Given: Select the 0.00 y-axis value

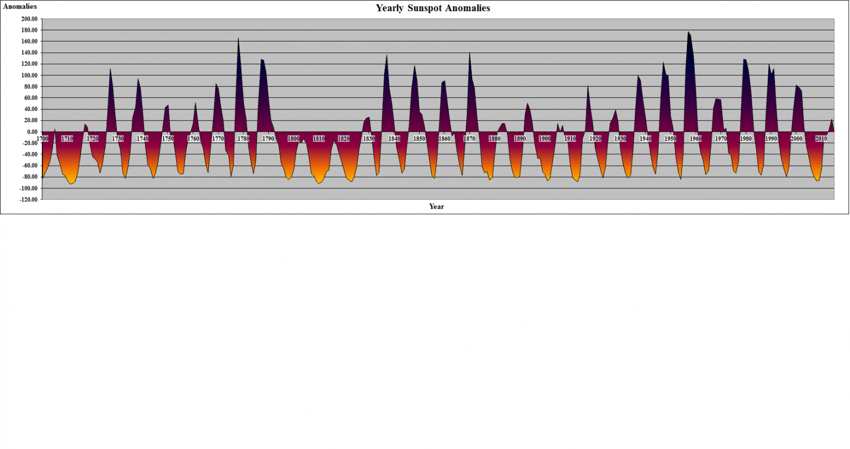Looking at the screenshot, I should pyautogui.click(x=32, y=132).
